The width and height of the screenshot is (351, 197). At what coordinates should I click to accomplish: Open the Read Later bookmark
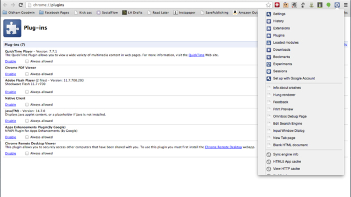tap(158, 12)
